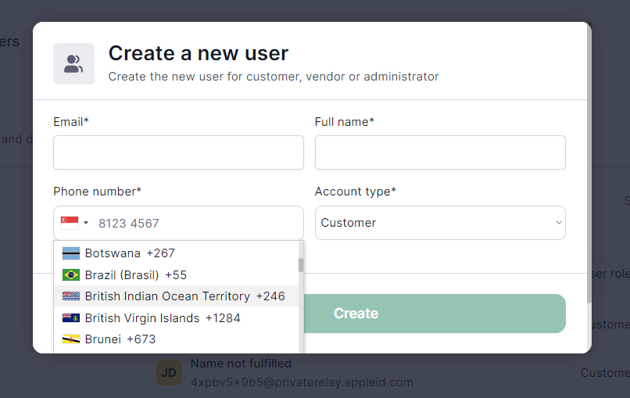The image size is (630, 398).
Task: Click the Full name text field
Action: tap(440, 152)
